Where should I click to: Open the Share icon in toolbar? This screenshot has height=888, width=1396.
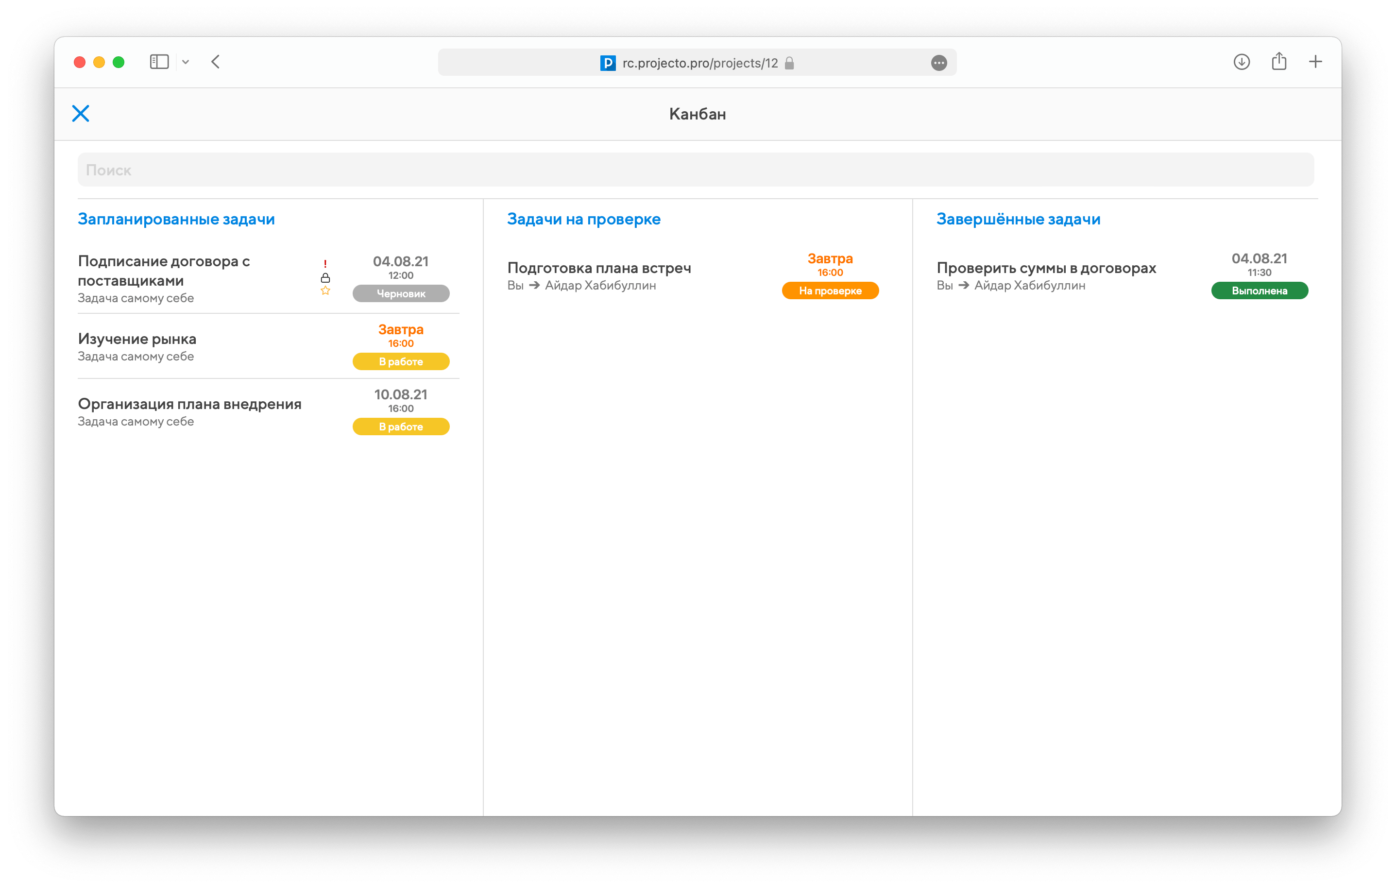[x=1279, y=61]
